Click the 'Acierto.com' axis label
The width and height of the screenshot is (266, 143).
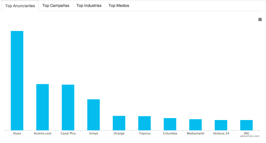(42, 133)
